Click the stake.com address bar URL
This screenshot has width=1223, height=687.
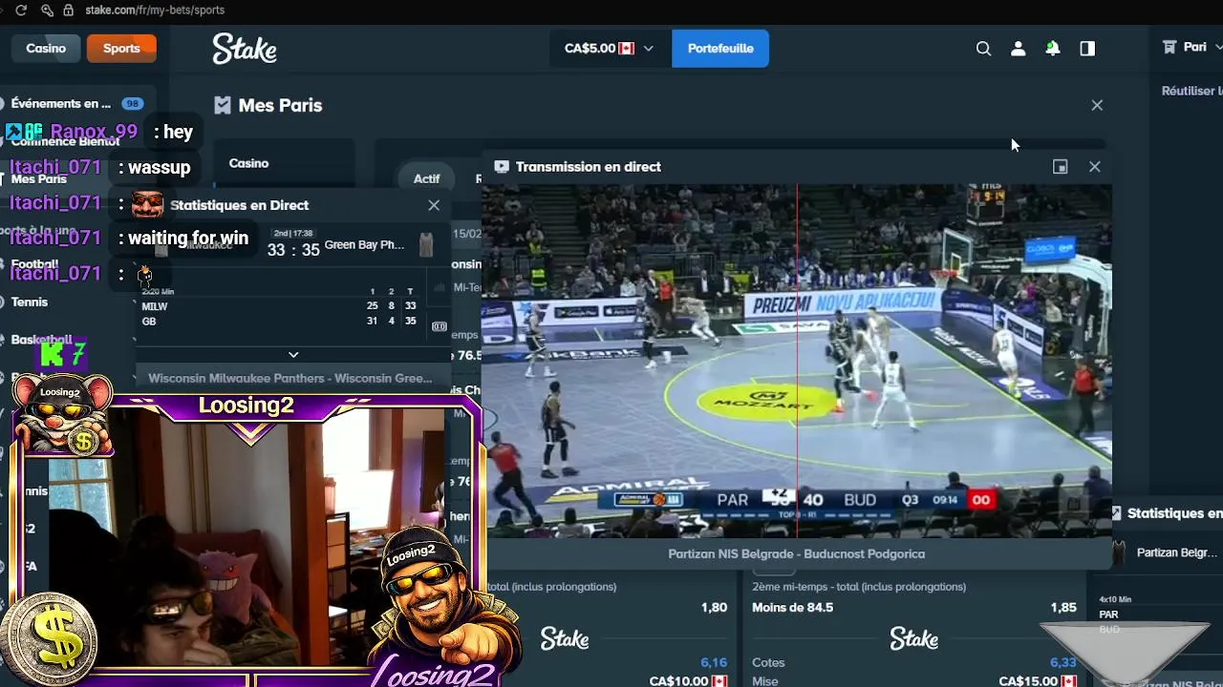click(155, 10)
